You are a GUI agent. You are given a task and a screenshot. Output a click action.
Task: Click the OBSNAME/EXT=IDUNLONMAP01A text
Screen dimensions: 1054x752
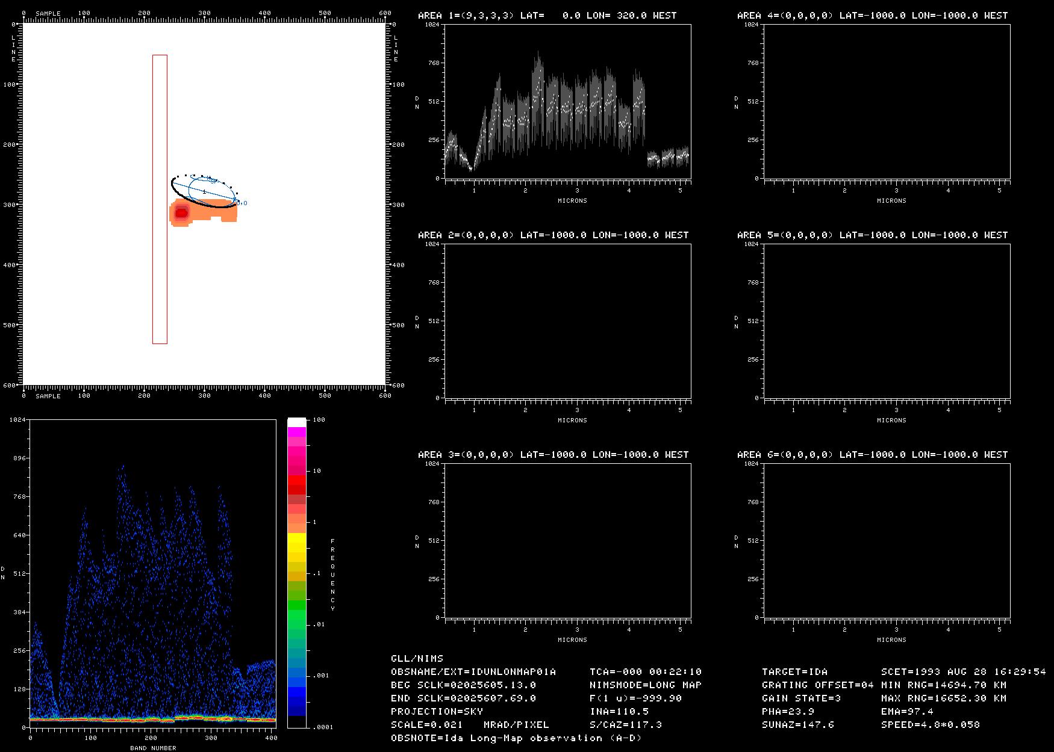click(473, 671)
